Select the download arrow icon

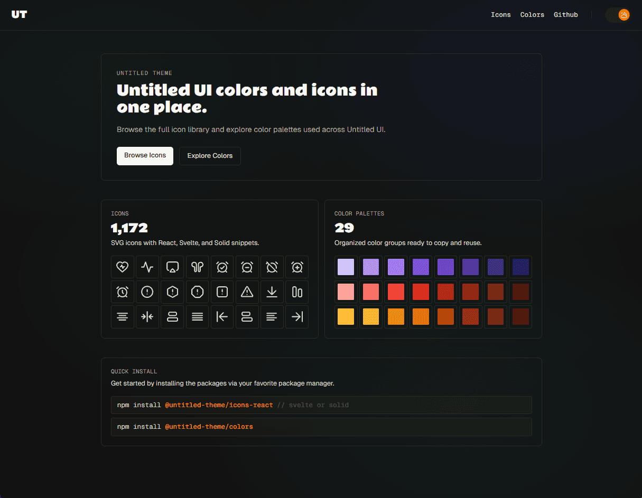pyautogui.click(x=272, y=292)
